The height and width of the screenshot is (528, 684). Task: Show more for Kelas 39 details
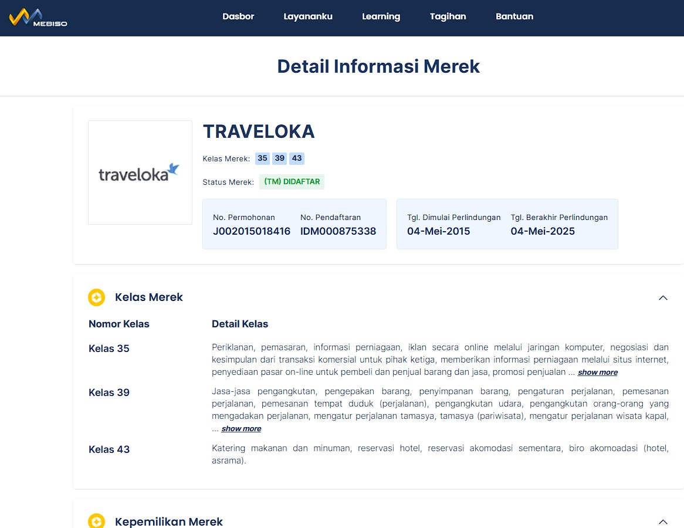tap(241, 428)
